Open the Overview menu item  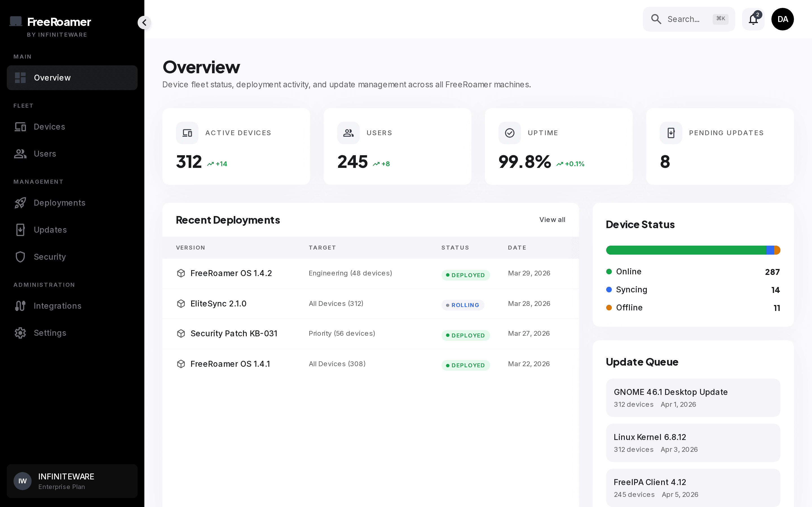tap(72, 77)
